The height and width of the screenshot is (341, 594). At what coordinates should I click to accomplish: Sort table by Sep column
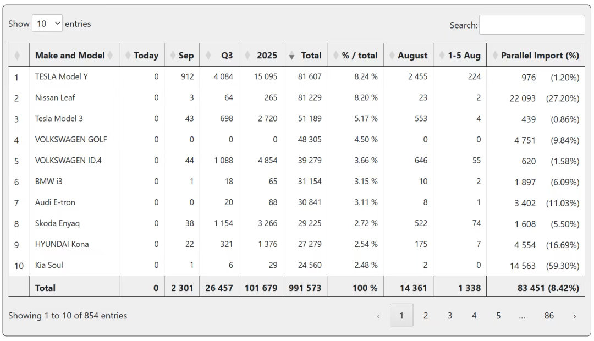coord(182,56)
